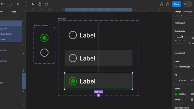Viewport: 194px width, 109px height.
Task: Click the top Label text in Option
Action: (x=87, y=35)
